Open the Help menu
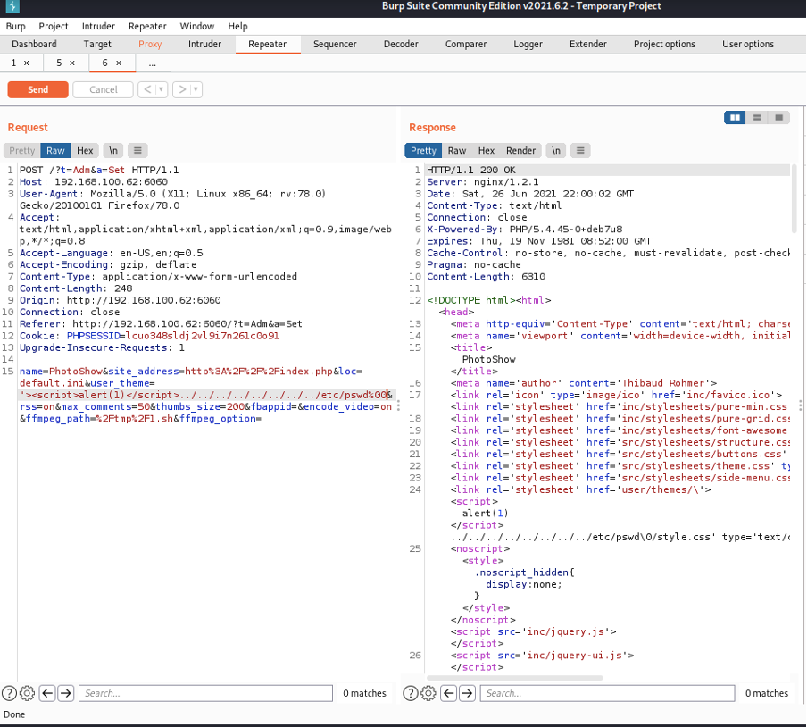Screen dimensions: 807x727 click(237, 26)
